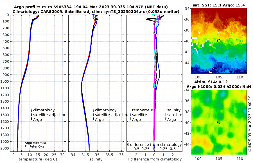Click the Argo float marker on SST map
This screenshot has width=253, height=163.
pyautogui.click(x=219, y=41)
